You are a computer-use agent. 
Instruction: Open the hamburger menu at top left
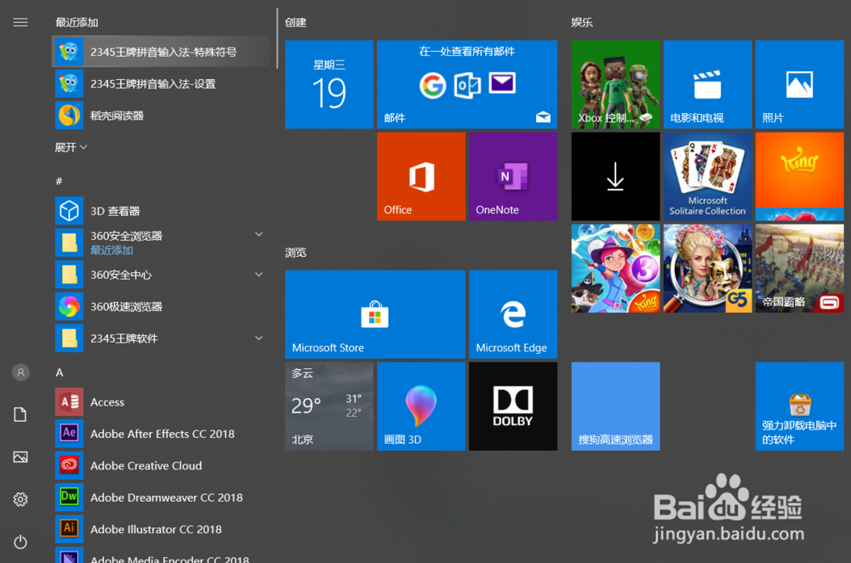[x=20, y=22]
